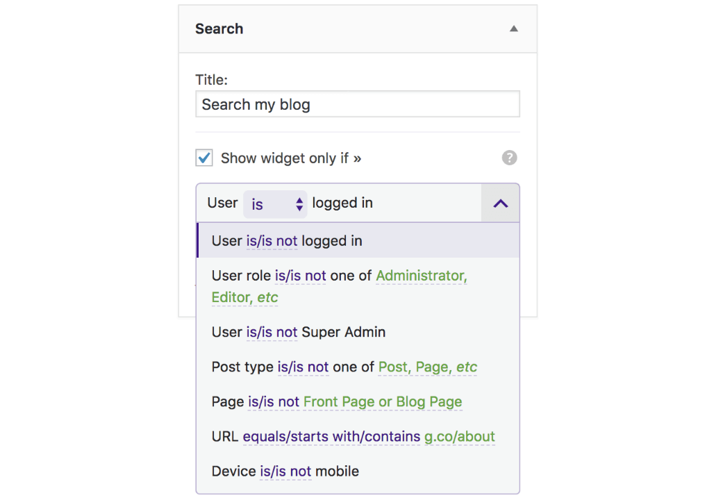Screen dimensions: 714x500
Task: Open the question mark help icon
Action: click(x=509, y=158)
